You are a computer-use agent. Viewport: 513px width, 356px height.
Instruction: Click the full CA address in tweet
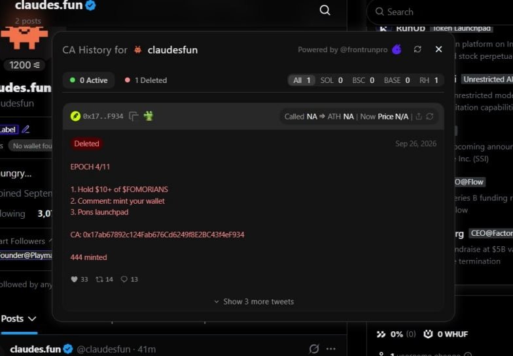point(164,235)
